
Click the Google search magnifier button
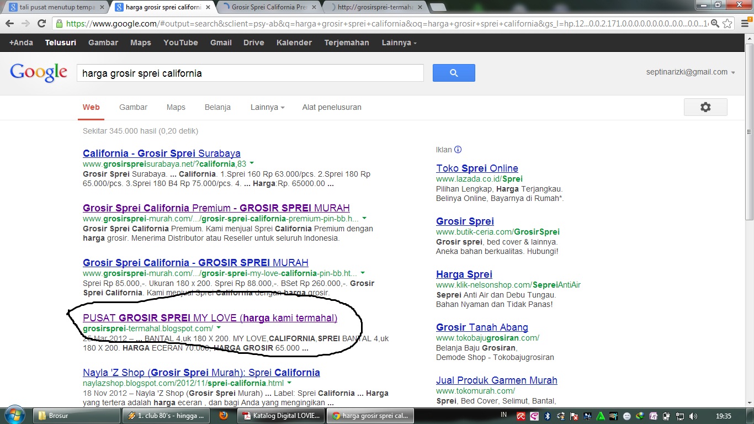[453, 72]
